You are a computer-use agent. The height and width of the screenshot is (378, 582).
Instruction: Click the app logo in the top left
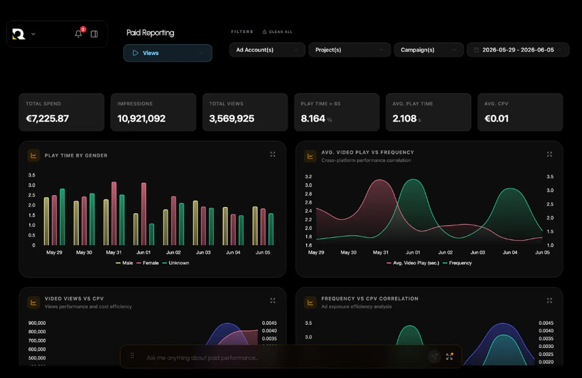(x=19, y=34)
